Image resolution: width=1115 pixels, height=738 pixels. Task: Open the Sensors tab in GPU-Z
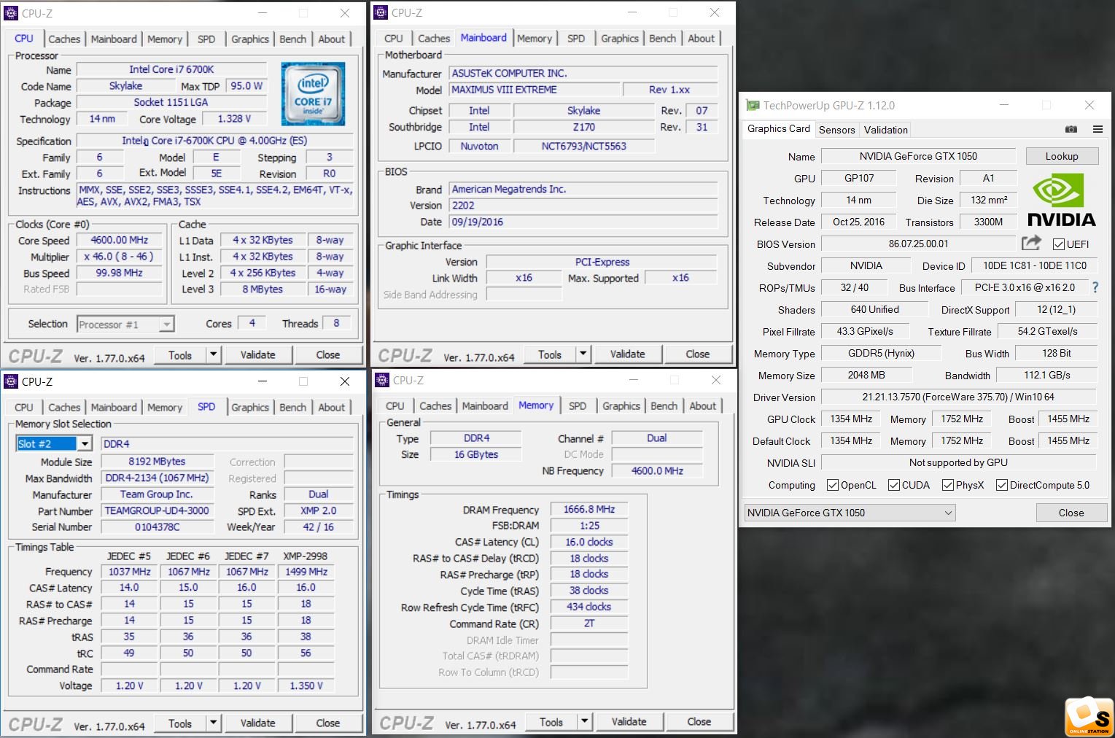pos(836,130)
